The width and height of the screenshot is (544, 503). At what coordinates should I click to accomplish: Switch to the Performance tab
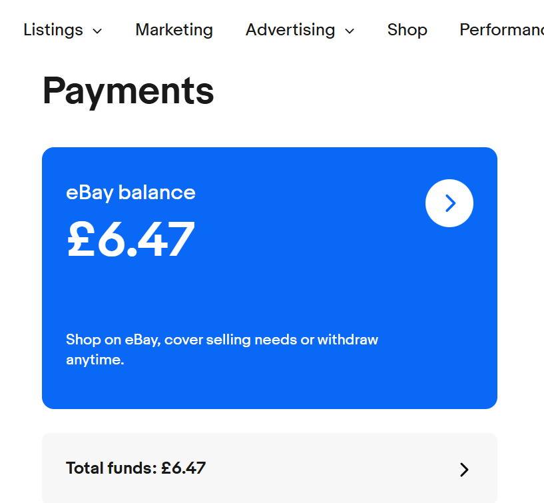[501, 30]
